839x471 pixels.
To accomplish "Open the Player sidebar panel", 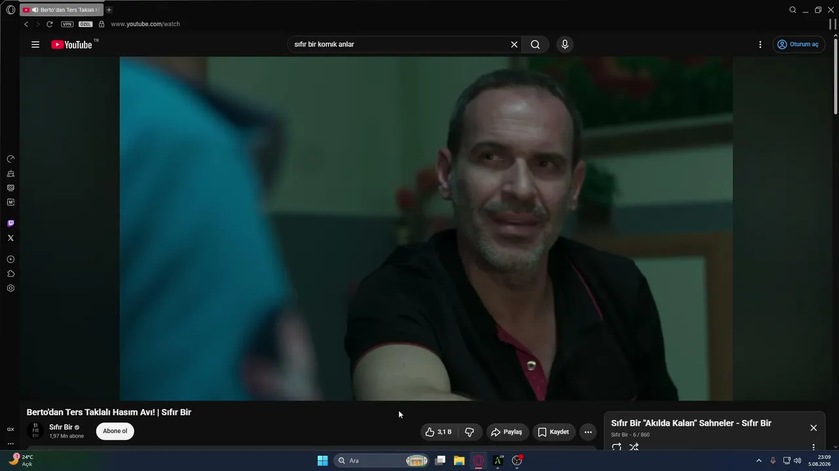I will pyautogui.click(x=10, y=259).
